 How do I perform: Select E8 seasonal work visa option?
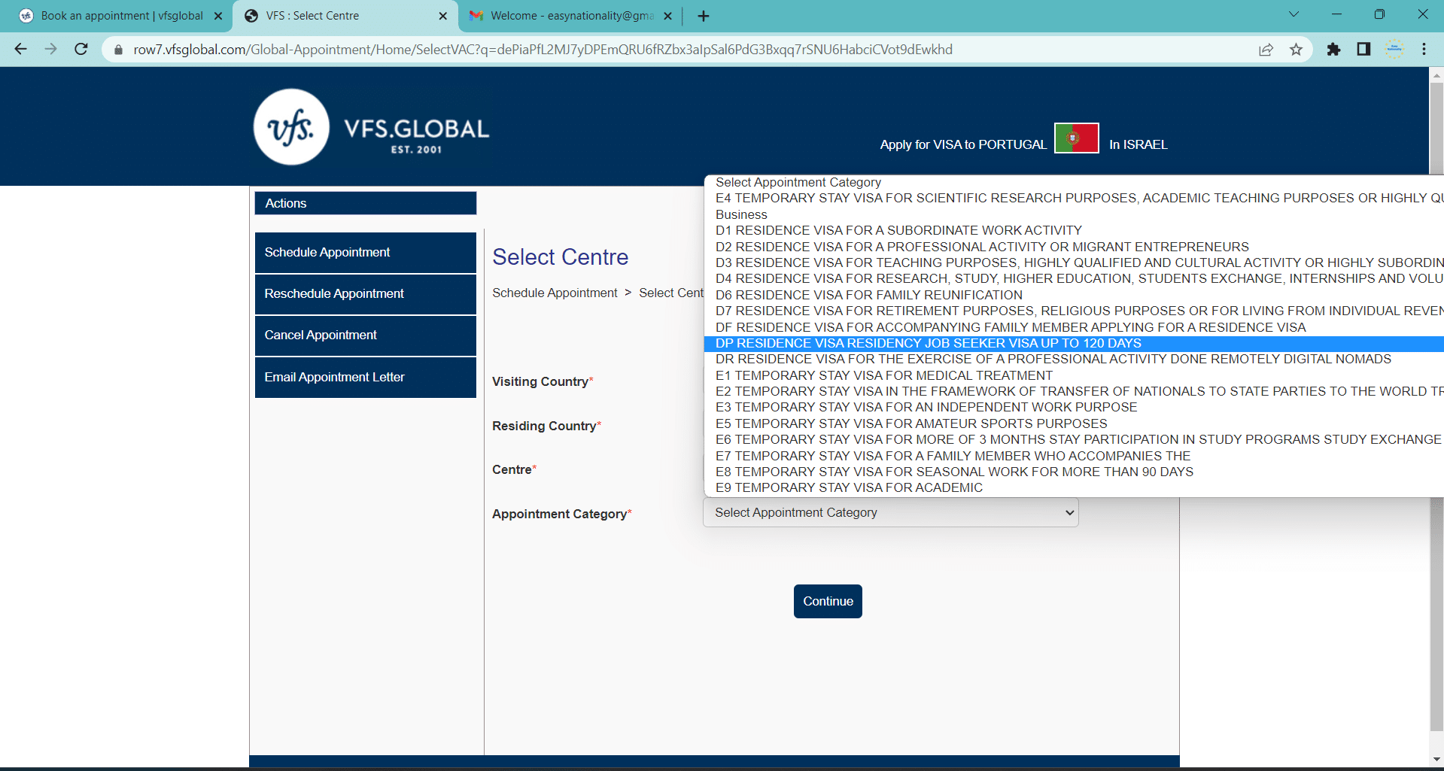coord(1074,472)
